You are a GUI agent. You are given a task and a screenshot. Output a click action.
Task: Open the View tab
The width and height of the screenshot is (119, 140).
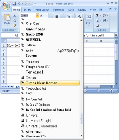click(x=93, y=10)
